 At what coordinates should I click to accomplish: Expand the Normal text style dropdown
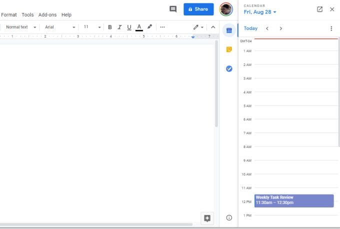[x=21, y=27]
